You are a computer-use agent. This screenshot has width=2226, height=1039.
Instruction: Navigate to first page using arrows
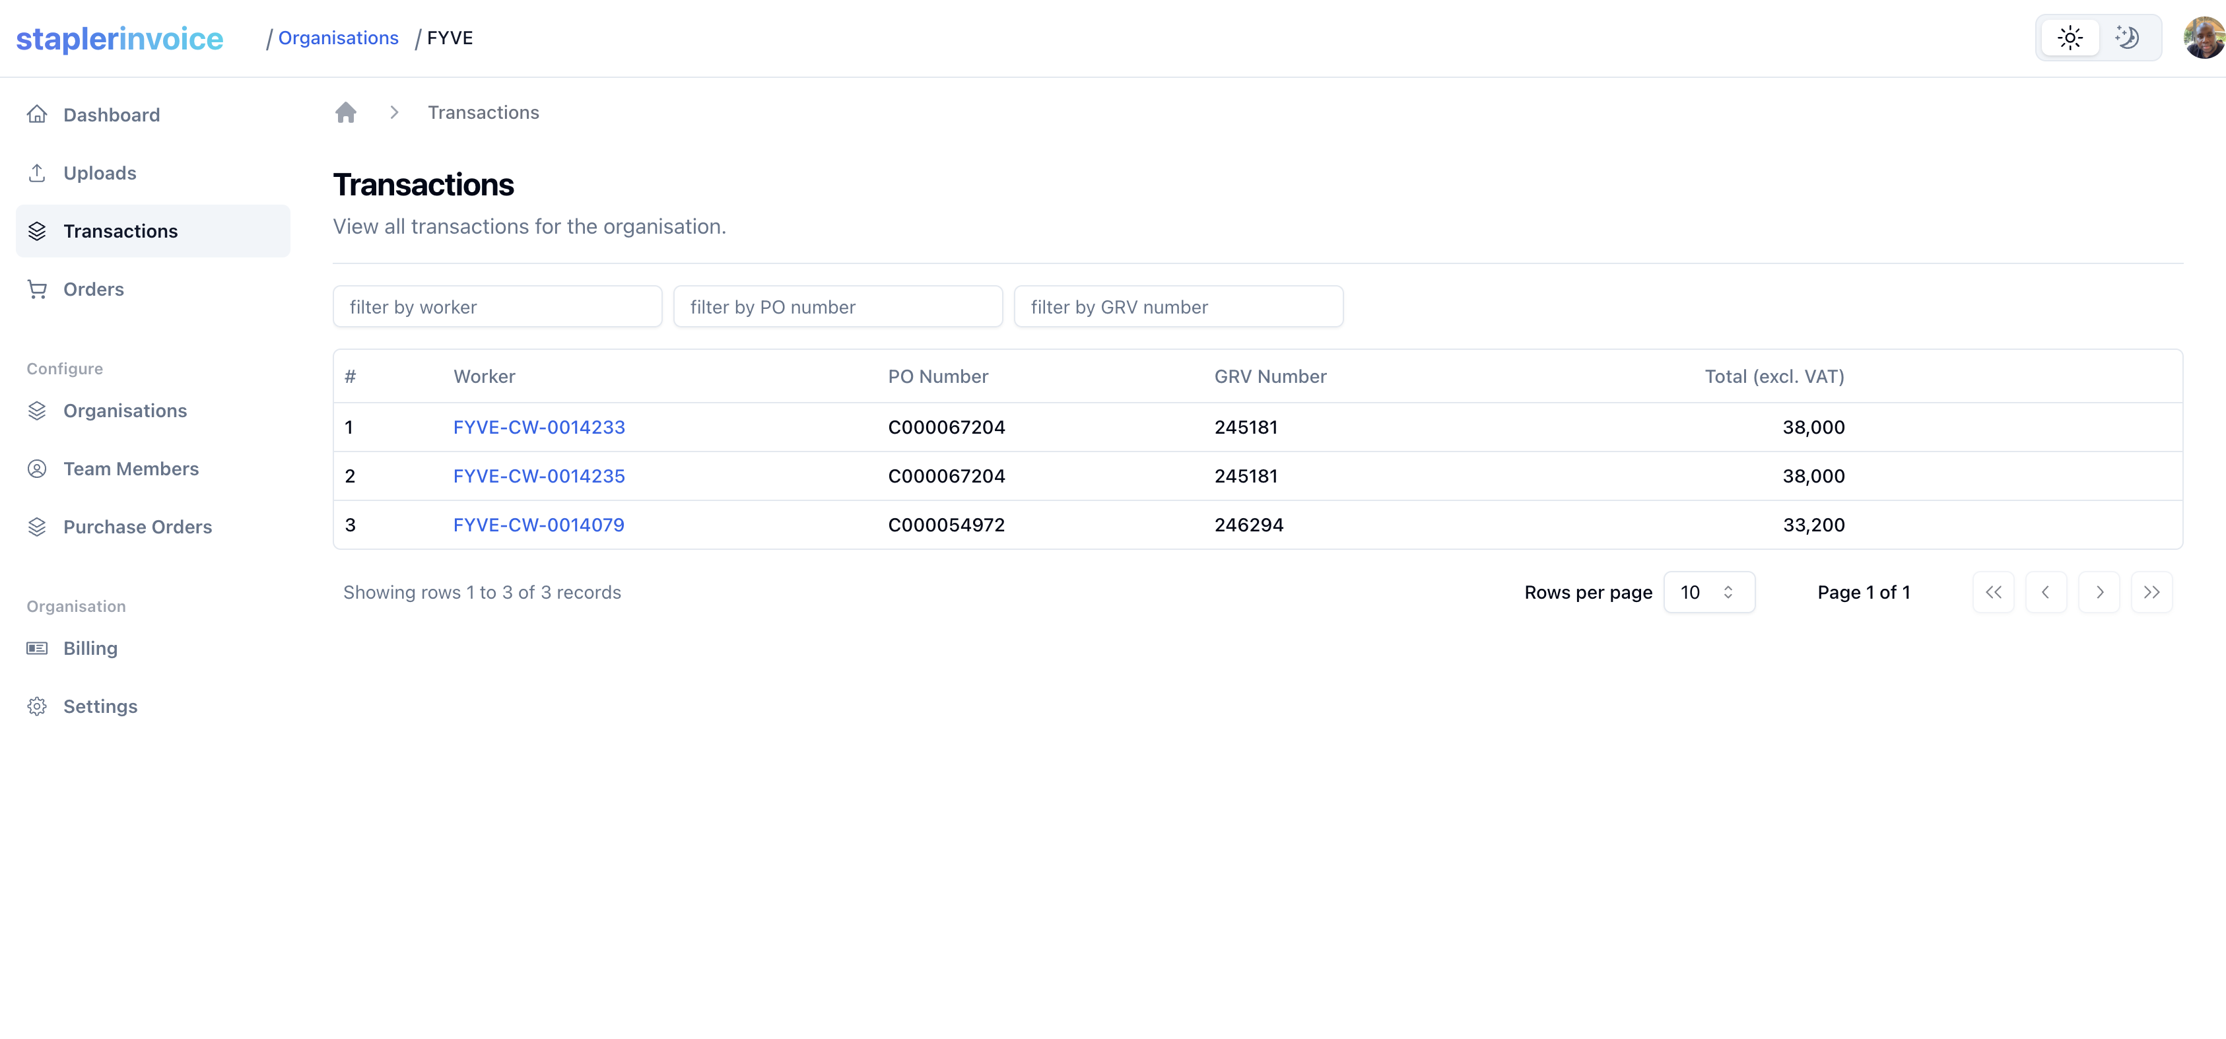pyautogui.click(x=1993, y=592)
